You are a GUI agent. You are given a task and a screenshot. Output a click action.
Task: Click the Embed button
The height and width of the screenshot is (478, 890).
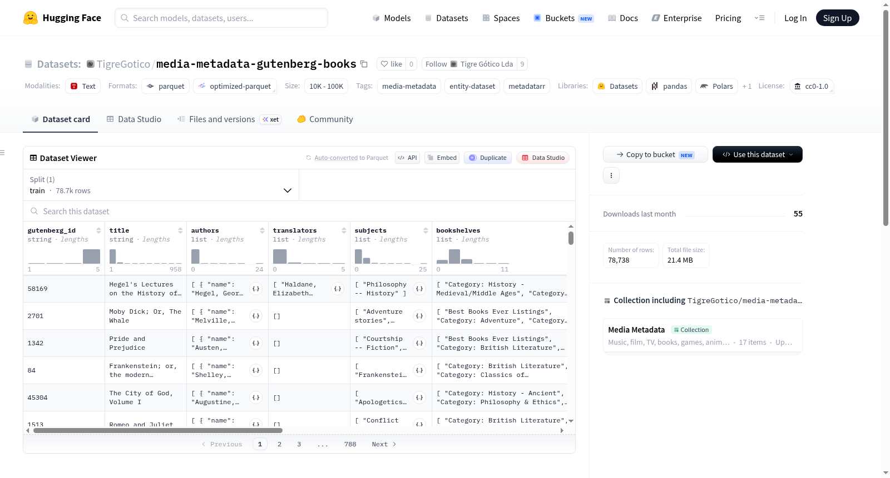pyautogui.click(x=441, y=158)
